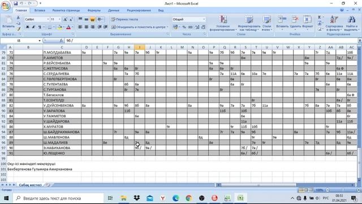Open Find and Select binoculars
This screenshot has height=204, width=362.
click(x=351, y=23)
